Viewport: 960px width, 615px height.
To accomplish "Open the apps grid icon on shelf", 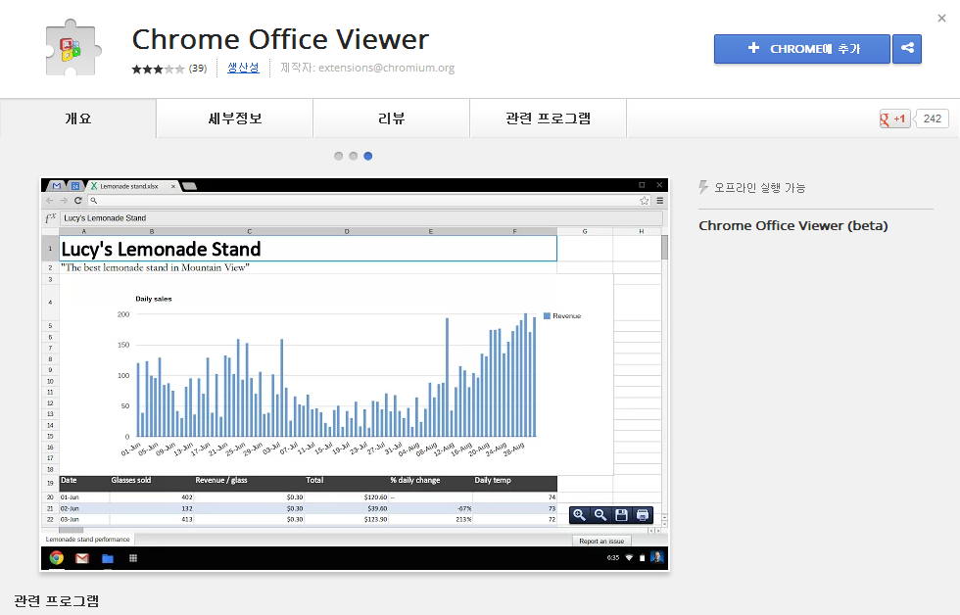I will tap(133, 558).
